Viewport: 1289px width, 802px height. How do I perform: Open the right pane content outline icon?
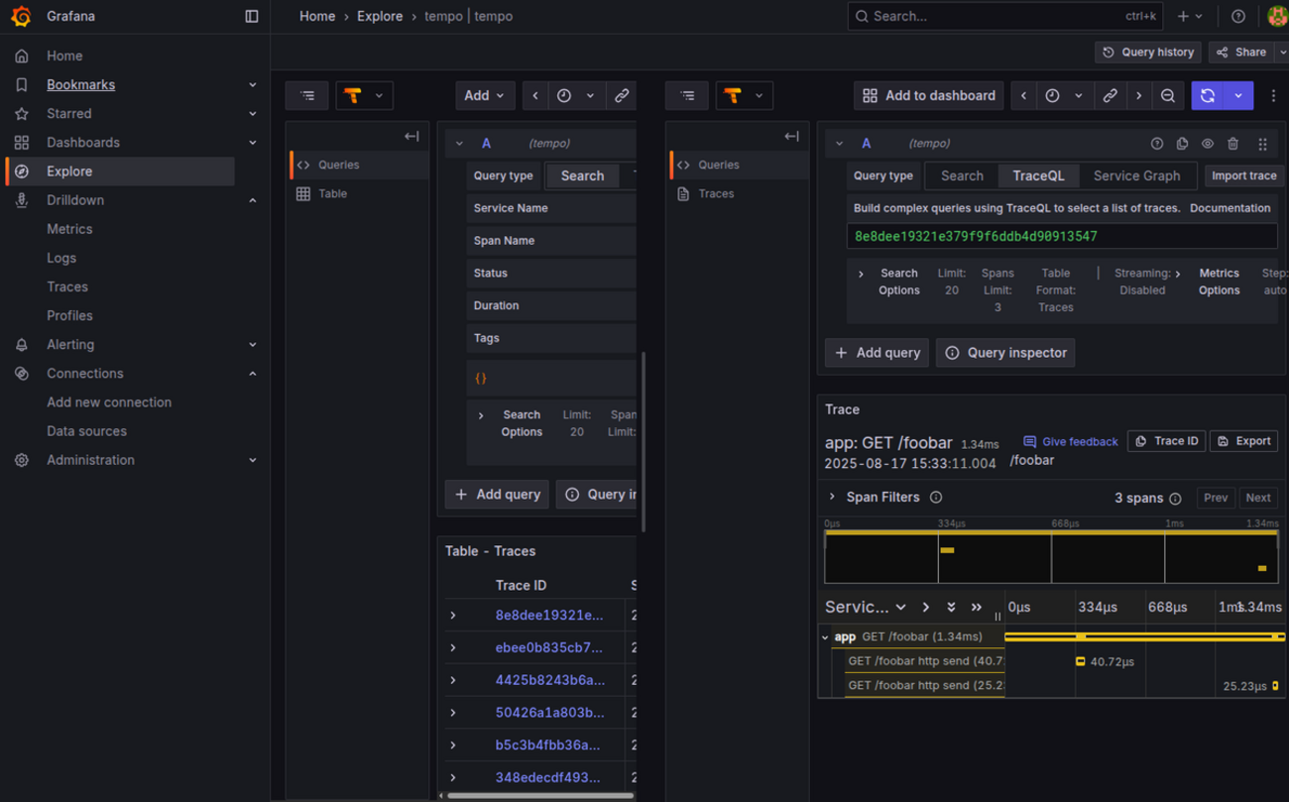coord(687,95)
